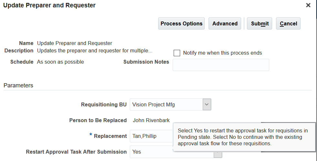Click the Replacement field containing Tan,Phillip

151,136
